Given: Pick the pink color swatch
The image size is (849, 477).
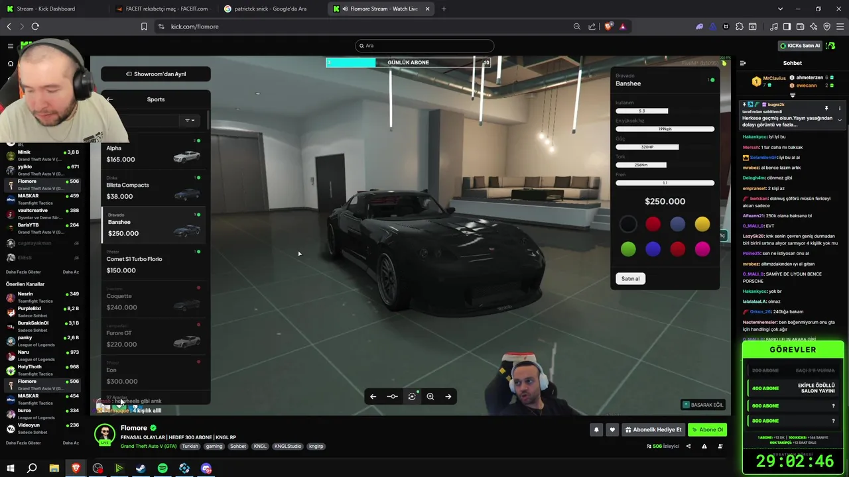Looking at the screenshot, I should [x=702, y=249].
